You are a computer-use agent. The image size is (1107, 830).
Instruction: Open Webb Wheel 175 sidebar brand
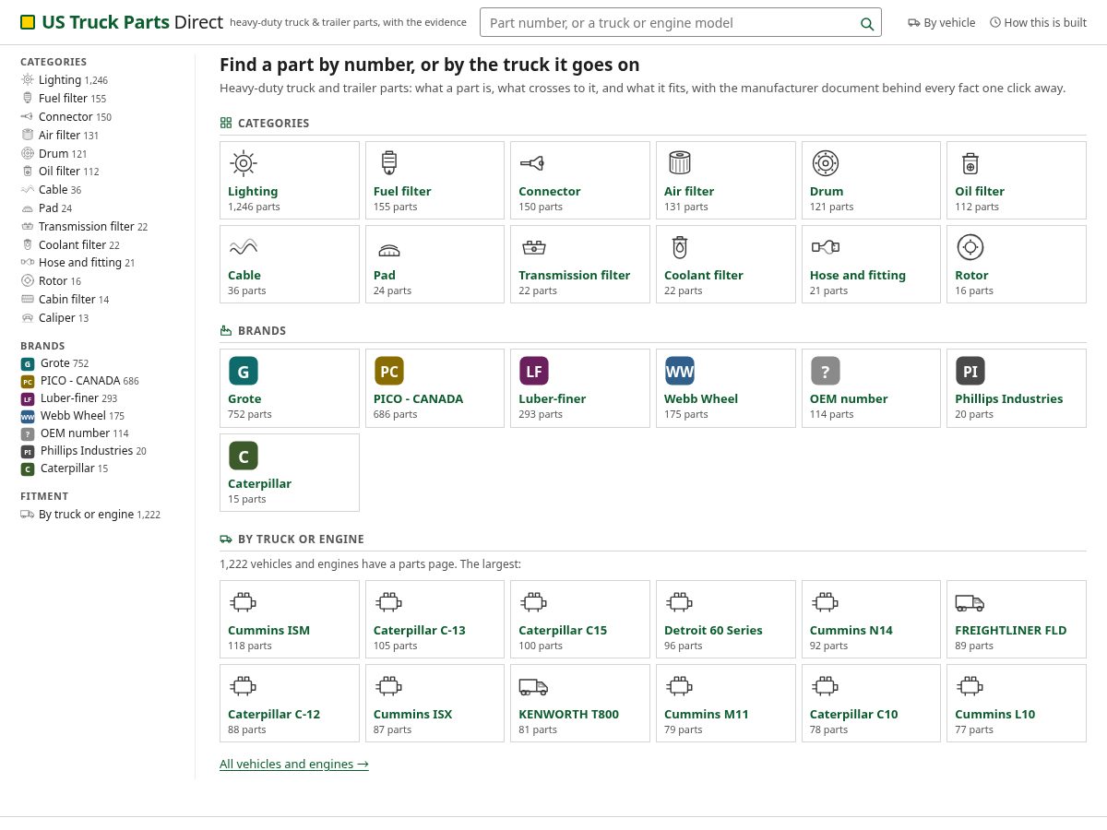(73, 415)
